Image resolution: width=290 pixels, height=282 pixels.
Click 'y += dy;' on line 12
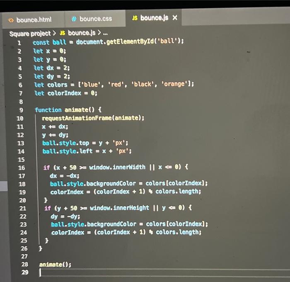click(x=55, y=135)
